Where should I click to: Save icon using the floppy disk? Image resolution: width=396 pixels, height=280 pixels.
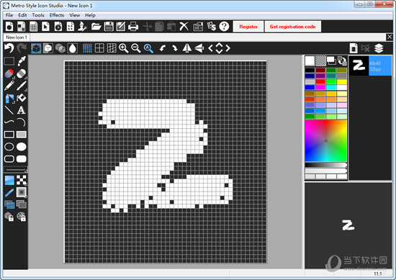pos(109,26)
